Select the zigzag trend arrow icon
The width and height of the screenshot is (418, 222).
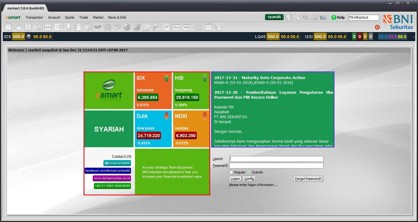(x=98, y=27)
